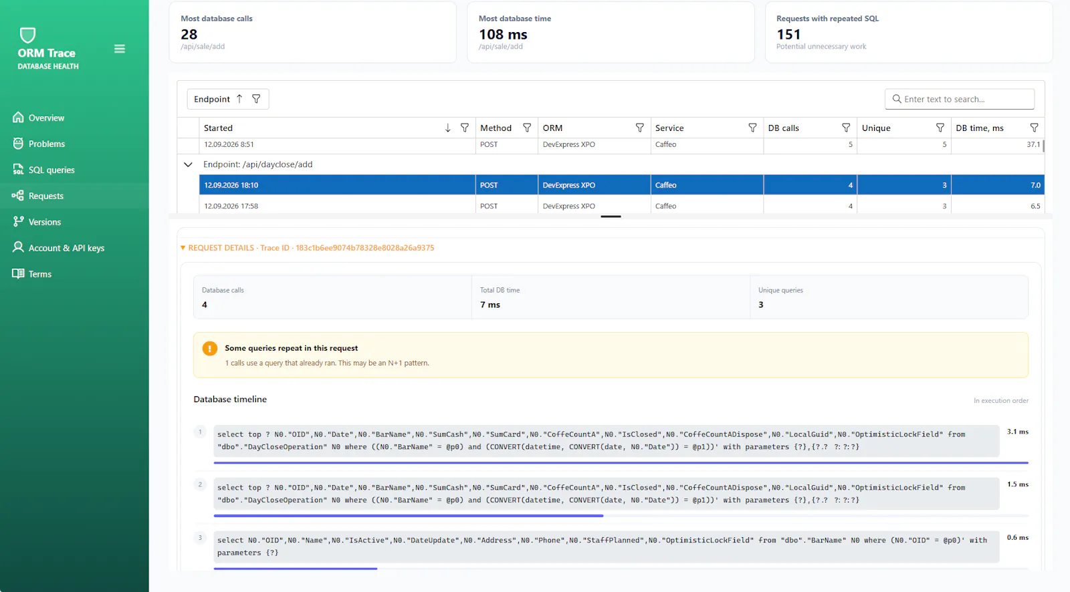Viewport: 1070px width, 592px height.
Task: Click the Trace ID value text
Action: [365, 248]
